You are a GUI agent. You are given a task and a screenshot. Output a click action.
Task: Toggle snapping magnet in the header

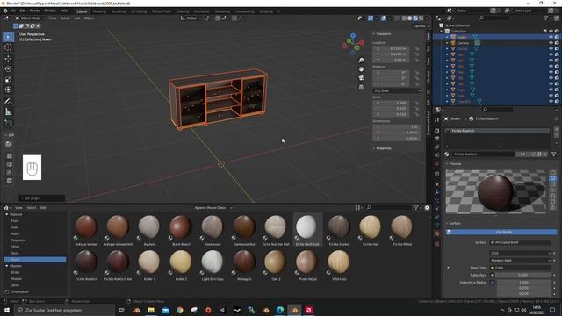click(218, 18)
